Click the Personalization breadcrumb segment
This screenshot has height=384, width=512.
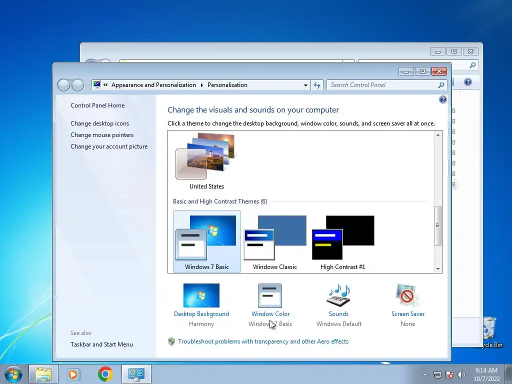227,85
